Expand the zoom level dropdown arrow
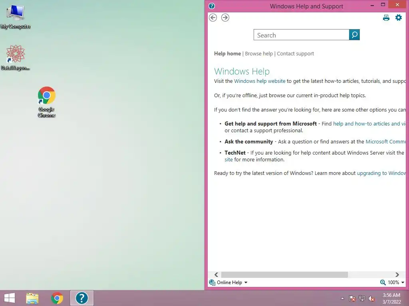409x306 pixels. tap(403, 282)
